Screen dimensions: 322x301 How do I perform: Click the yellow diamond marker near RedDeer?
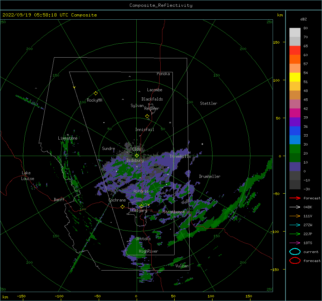[147, 116]
